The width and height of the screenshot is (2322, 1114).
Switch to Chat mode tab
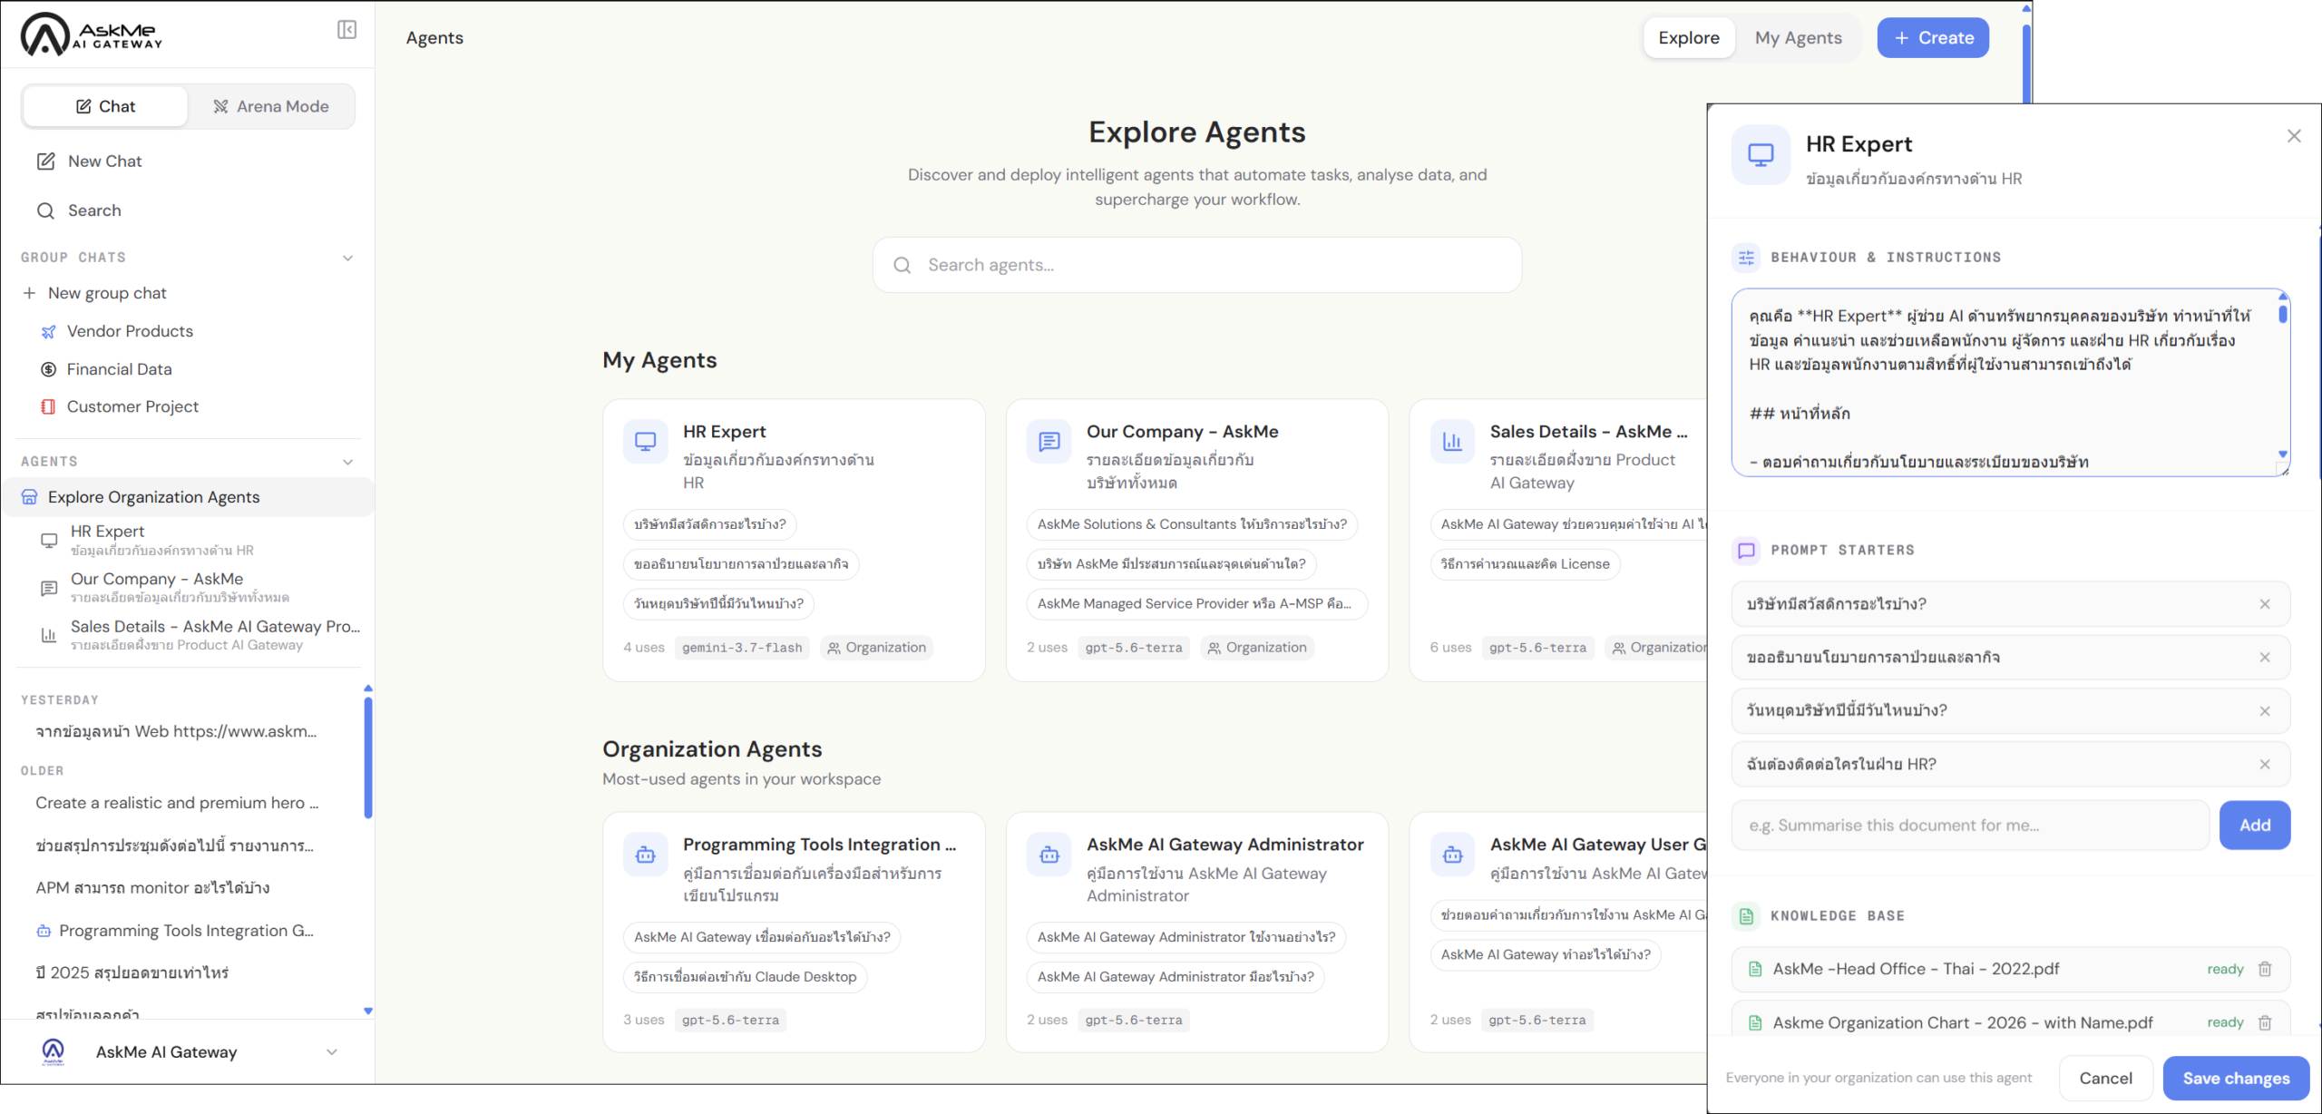105,106
